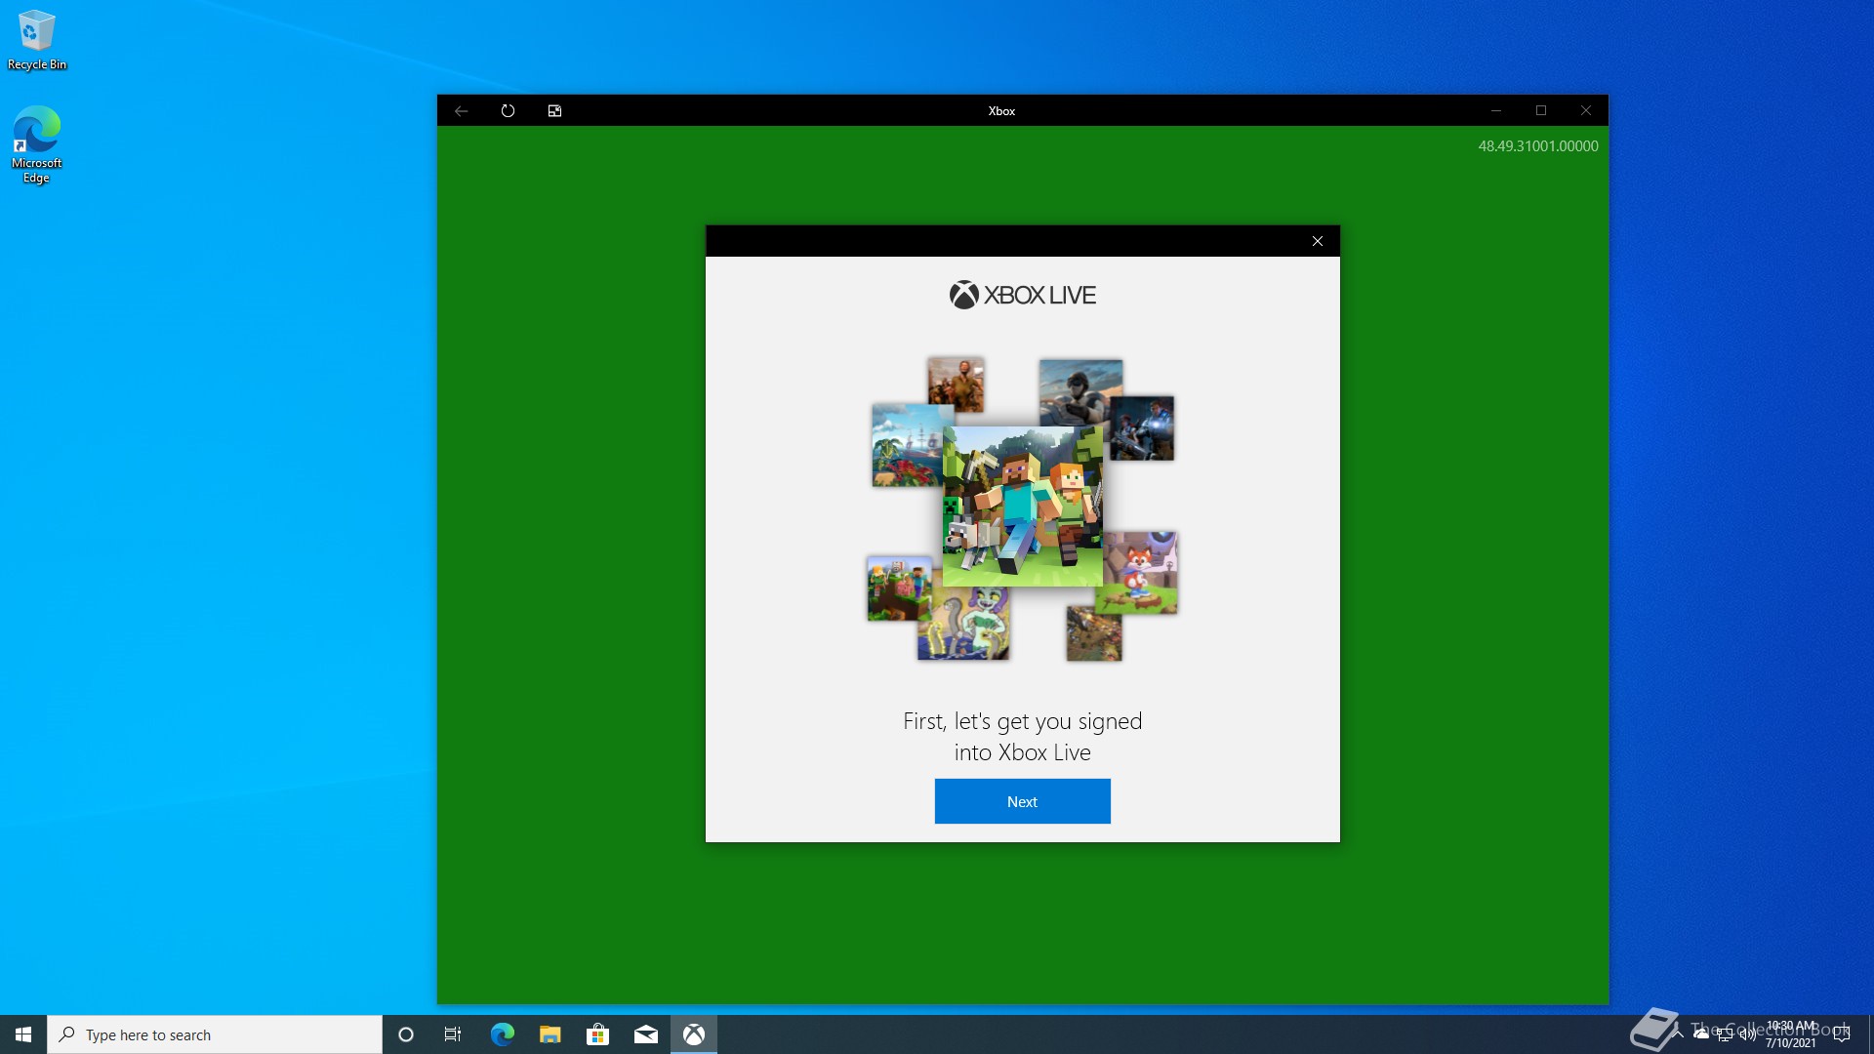Click the version number 48.49.31001.00000
The height and width of the screenshot is (1054, 1874).
pyautogui.click(x=1538, y=146)
